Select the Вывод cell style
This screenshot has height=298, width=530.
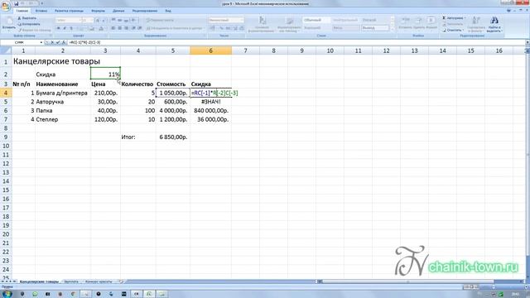[x=375, y=28]
